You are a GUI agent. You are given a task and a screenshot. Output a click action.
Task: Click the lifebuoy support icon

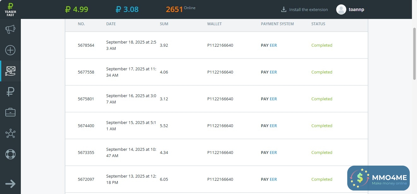[x=10, y=154]
